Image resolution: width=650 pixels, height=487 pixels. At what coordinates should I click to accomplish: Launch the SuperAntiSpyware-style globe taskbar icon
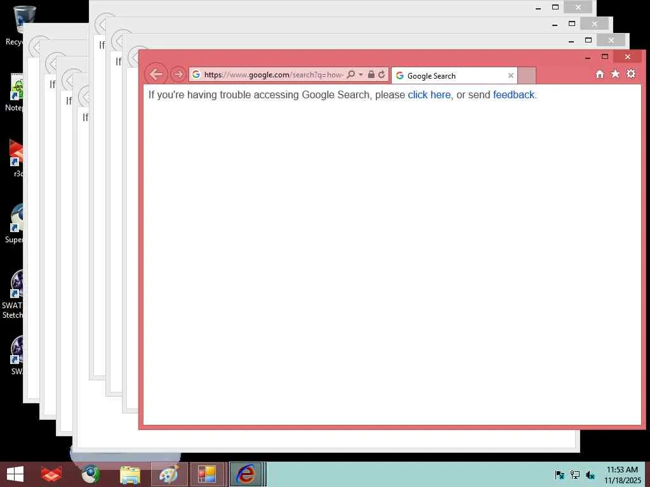[90, 474]
